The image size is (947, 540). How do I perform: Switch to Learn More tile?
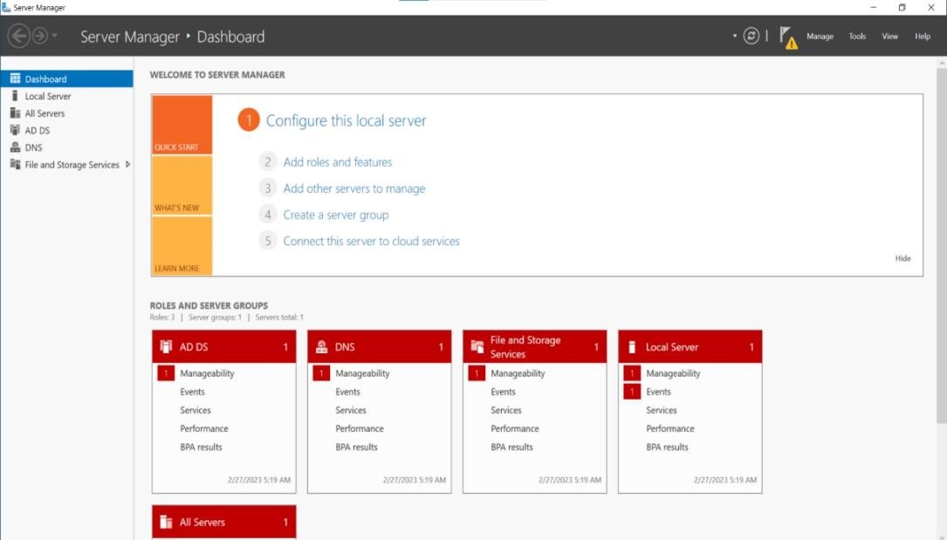(x=182, y=246)
